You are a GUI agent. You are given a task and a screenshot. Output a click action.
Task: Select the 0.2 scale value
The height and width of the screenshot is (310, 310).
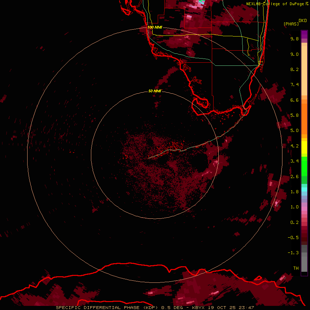(x=294, y=223)
